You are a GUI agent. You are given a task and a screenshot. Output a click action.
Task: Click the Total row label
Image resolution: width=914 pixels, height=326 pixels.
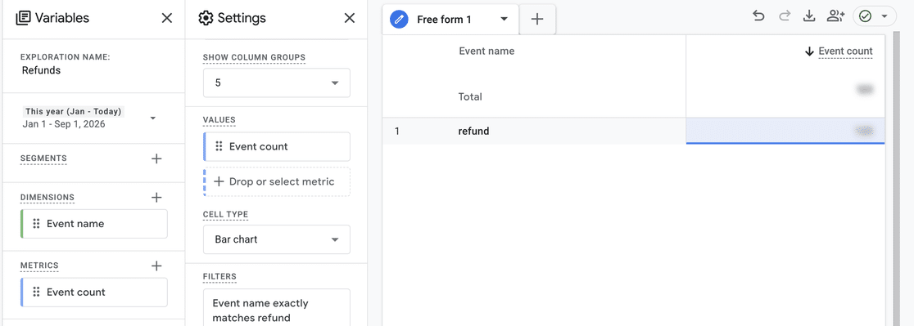[x=470, y=96]
